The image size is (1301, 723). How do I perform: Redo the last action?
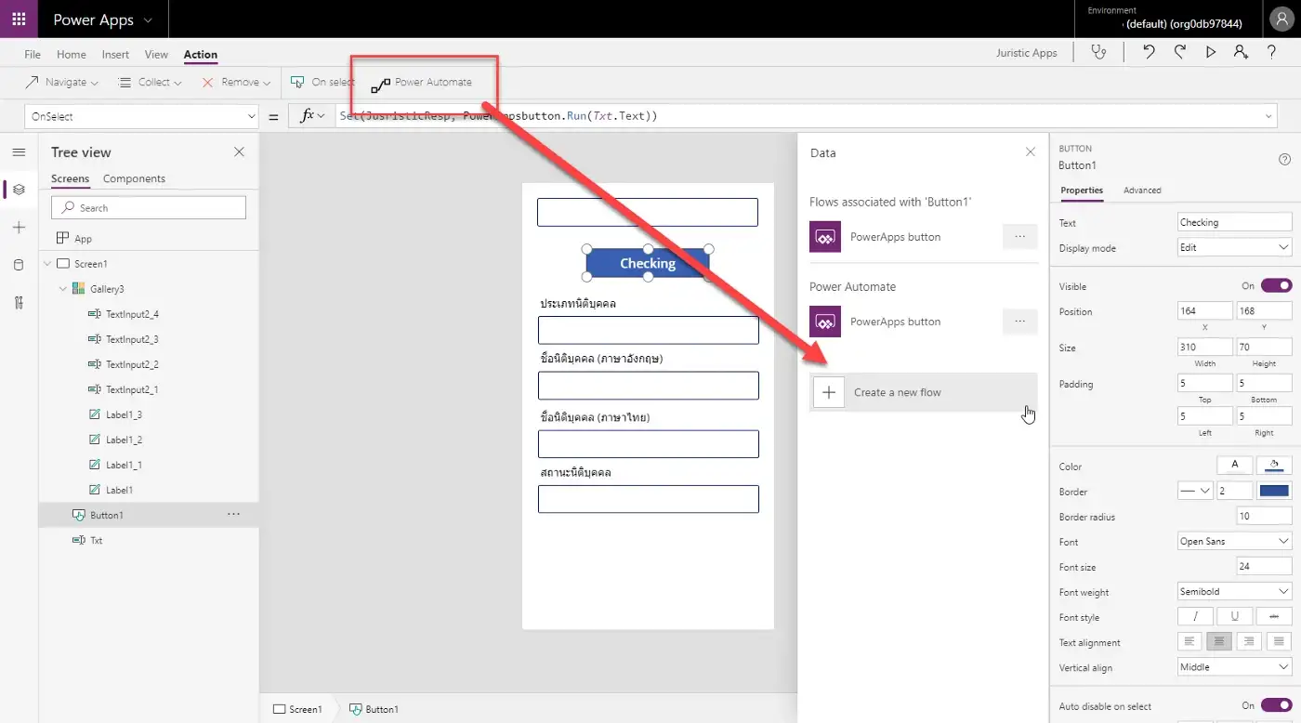point(1179,52)
